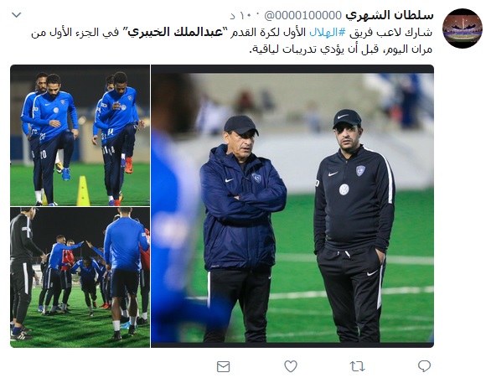Send tweet via the envelope message icon

223,366
